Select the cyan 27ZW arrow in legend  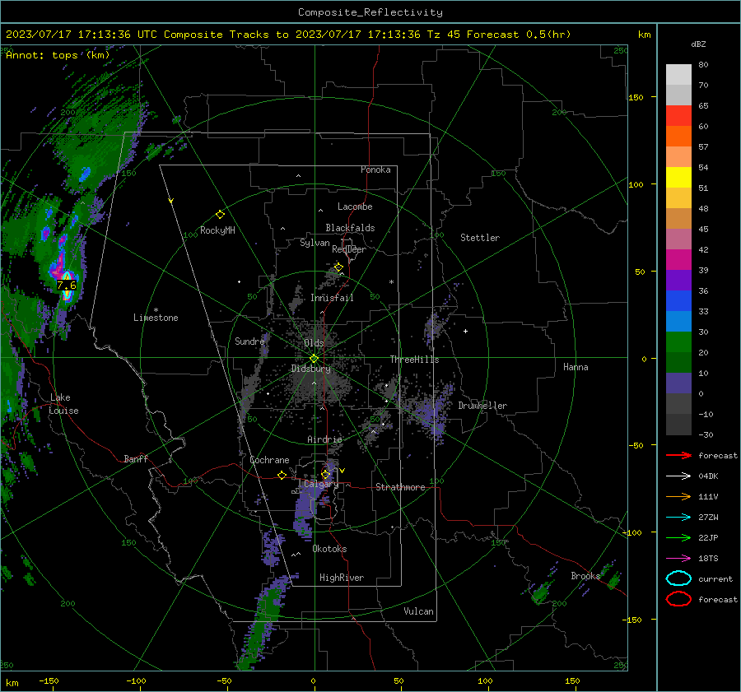[678, 518]
